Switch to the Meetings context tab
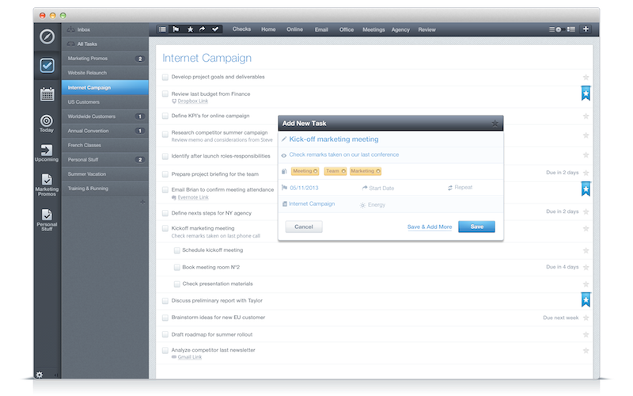 click(373, 29)
